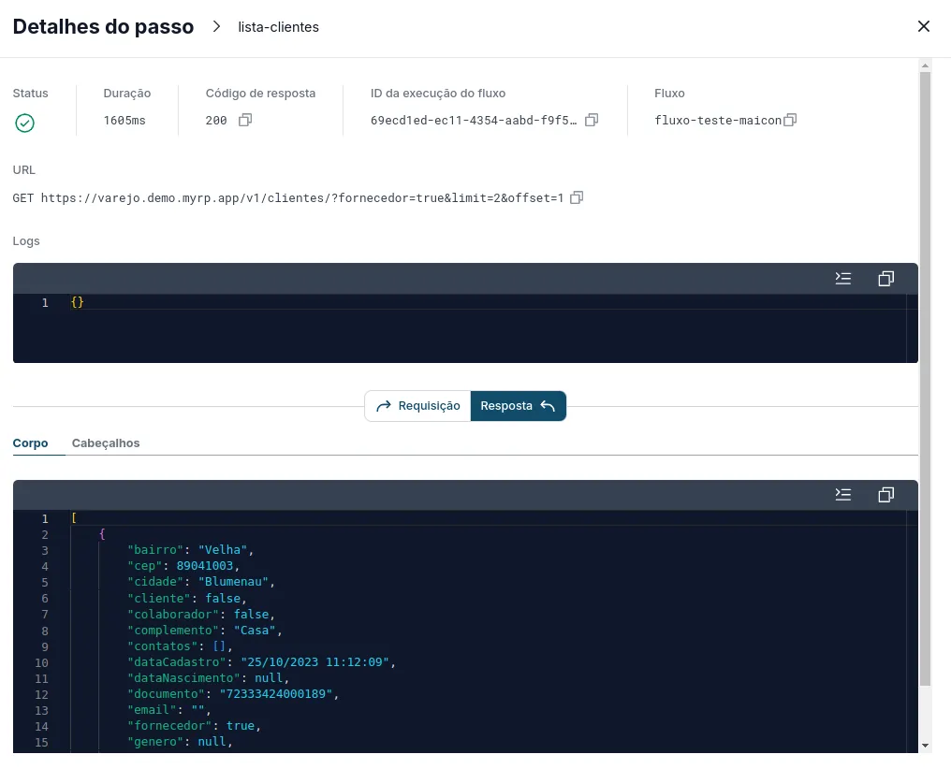
Task: Switch to the Requisição view
Action: [x=417, y=406]
